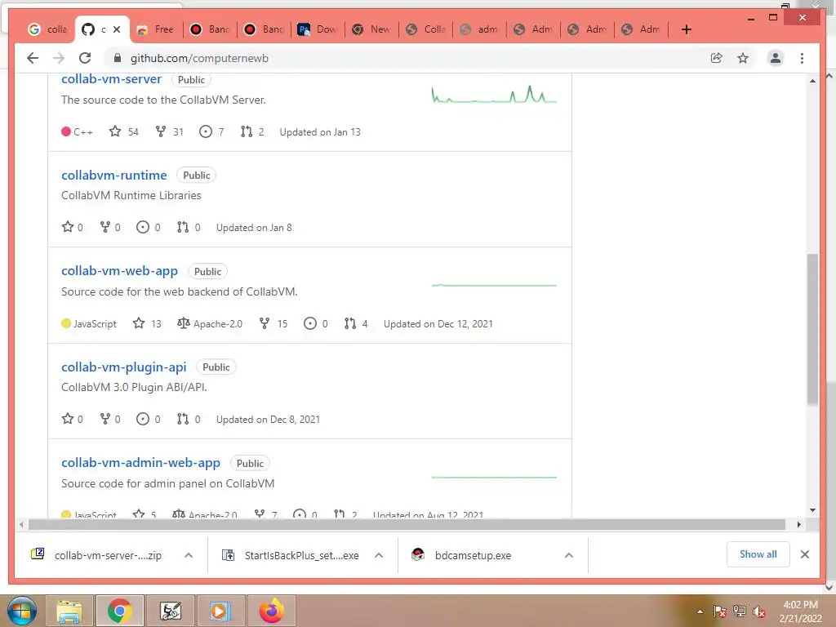Open the bdcamsetup.exe download

(x=473, y=555)
